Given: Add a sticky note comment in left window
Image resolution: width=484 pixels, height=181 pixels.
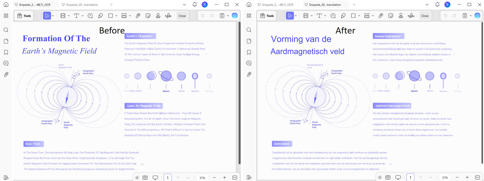Looking at the screenshot, I should click(x=90, y=16).
